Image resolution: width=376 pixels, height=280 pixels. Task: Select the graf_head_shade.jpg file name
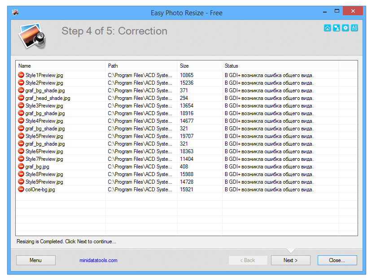coord(48,98)
